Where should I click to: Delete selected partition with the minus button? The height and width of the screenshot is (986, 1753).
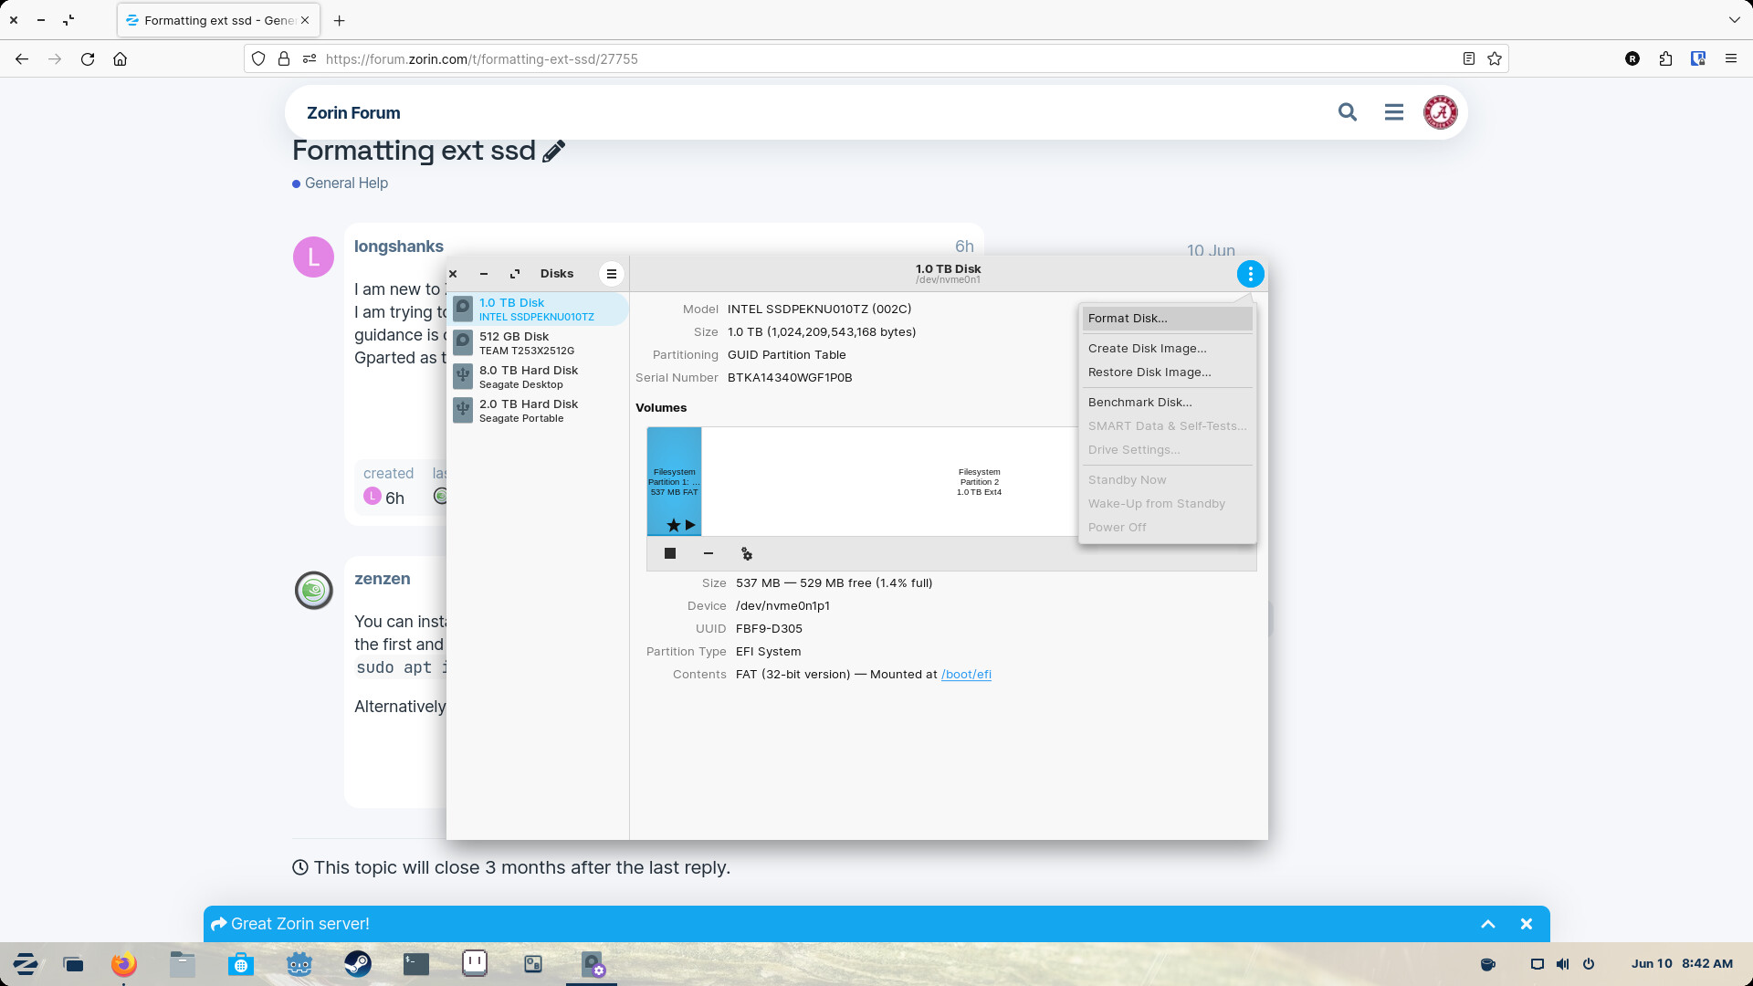(709, 553)
